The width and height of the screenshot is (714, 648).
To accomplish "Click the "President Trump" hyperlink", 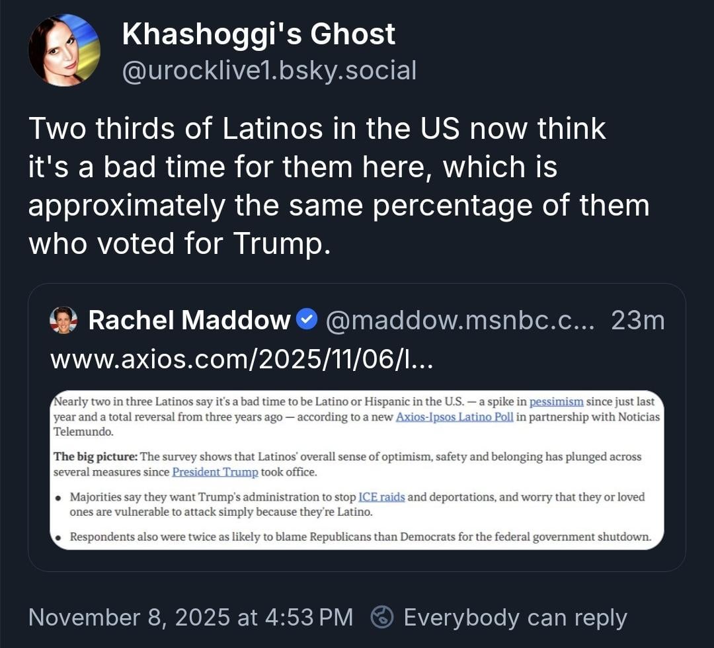I will [215, 471].
